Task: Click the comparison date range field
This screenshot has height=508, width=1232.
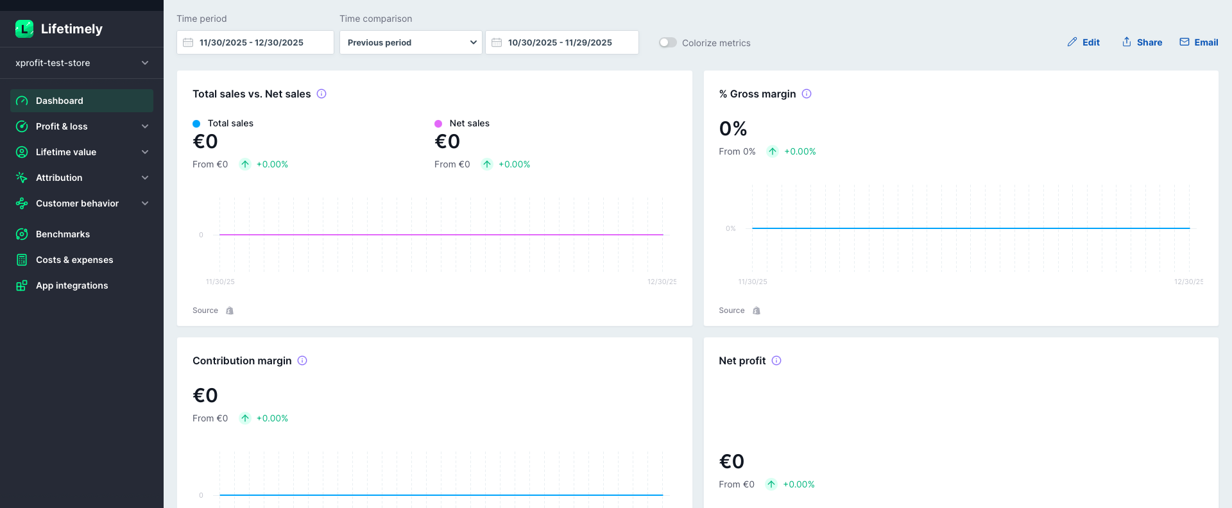Action: point(561,42)
